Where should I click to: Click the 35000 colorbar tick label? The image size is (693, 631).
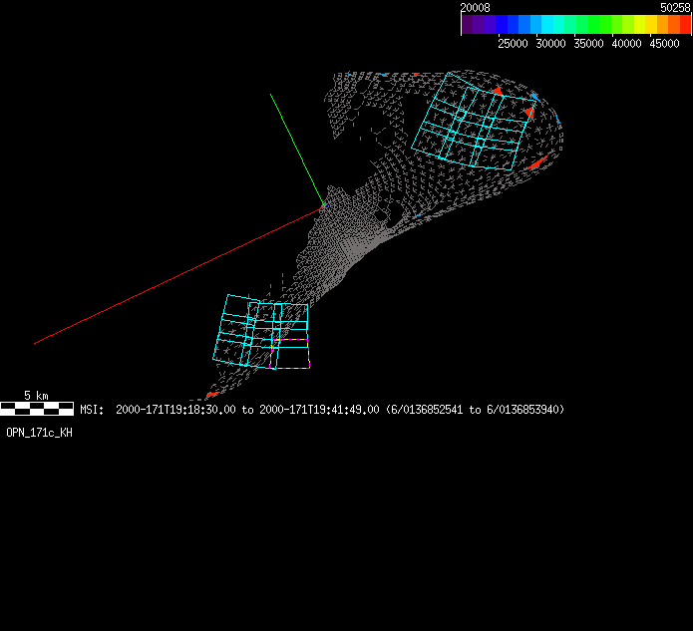coord(588,43)
